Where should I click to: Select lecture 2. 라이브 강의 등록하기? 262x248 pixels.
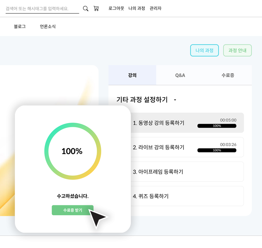pyautogui.click(x=187, y=147)
